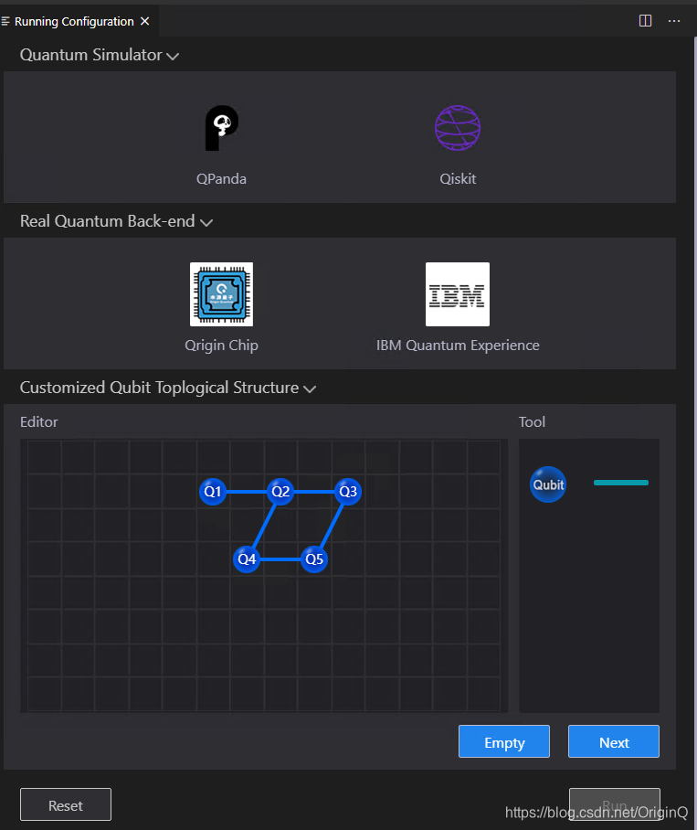Viewport: 697px width, 830px height.
Task: Click the Qrigin Chip label
Action: [222, 346]
